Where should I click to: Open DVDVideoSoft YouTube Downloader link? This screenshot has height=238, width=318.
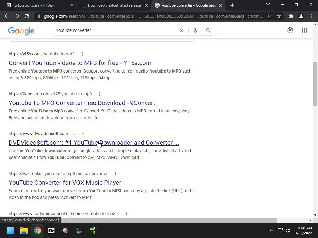coord(94,143)
